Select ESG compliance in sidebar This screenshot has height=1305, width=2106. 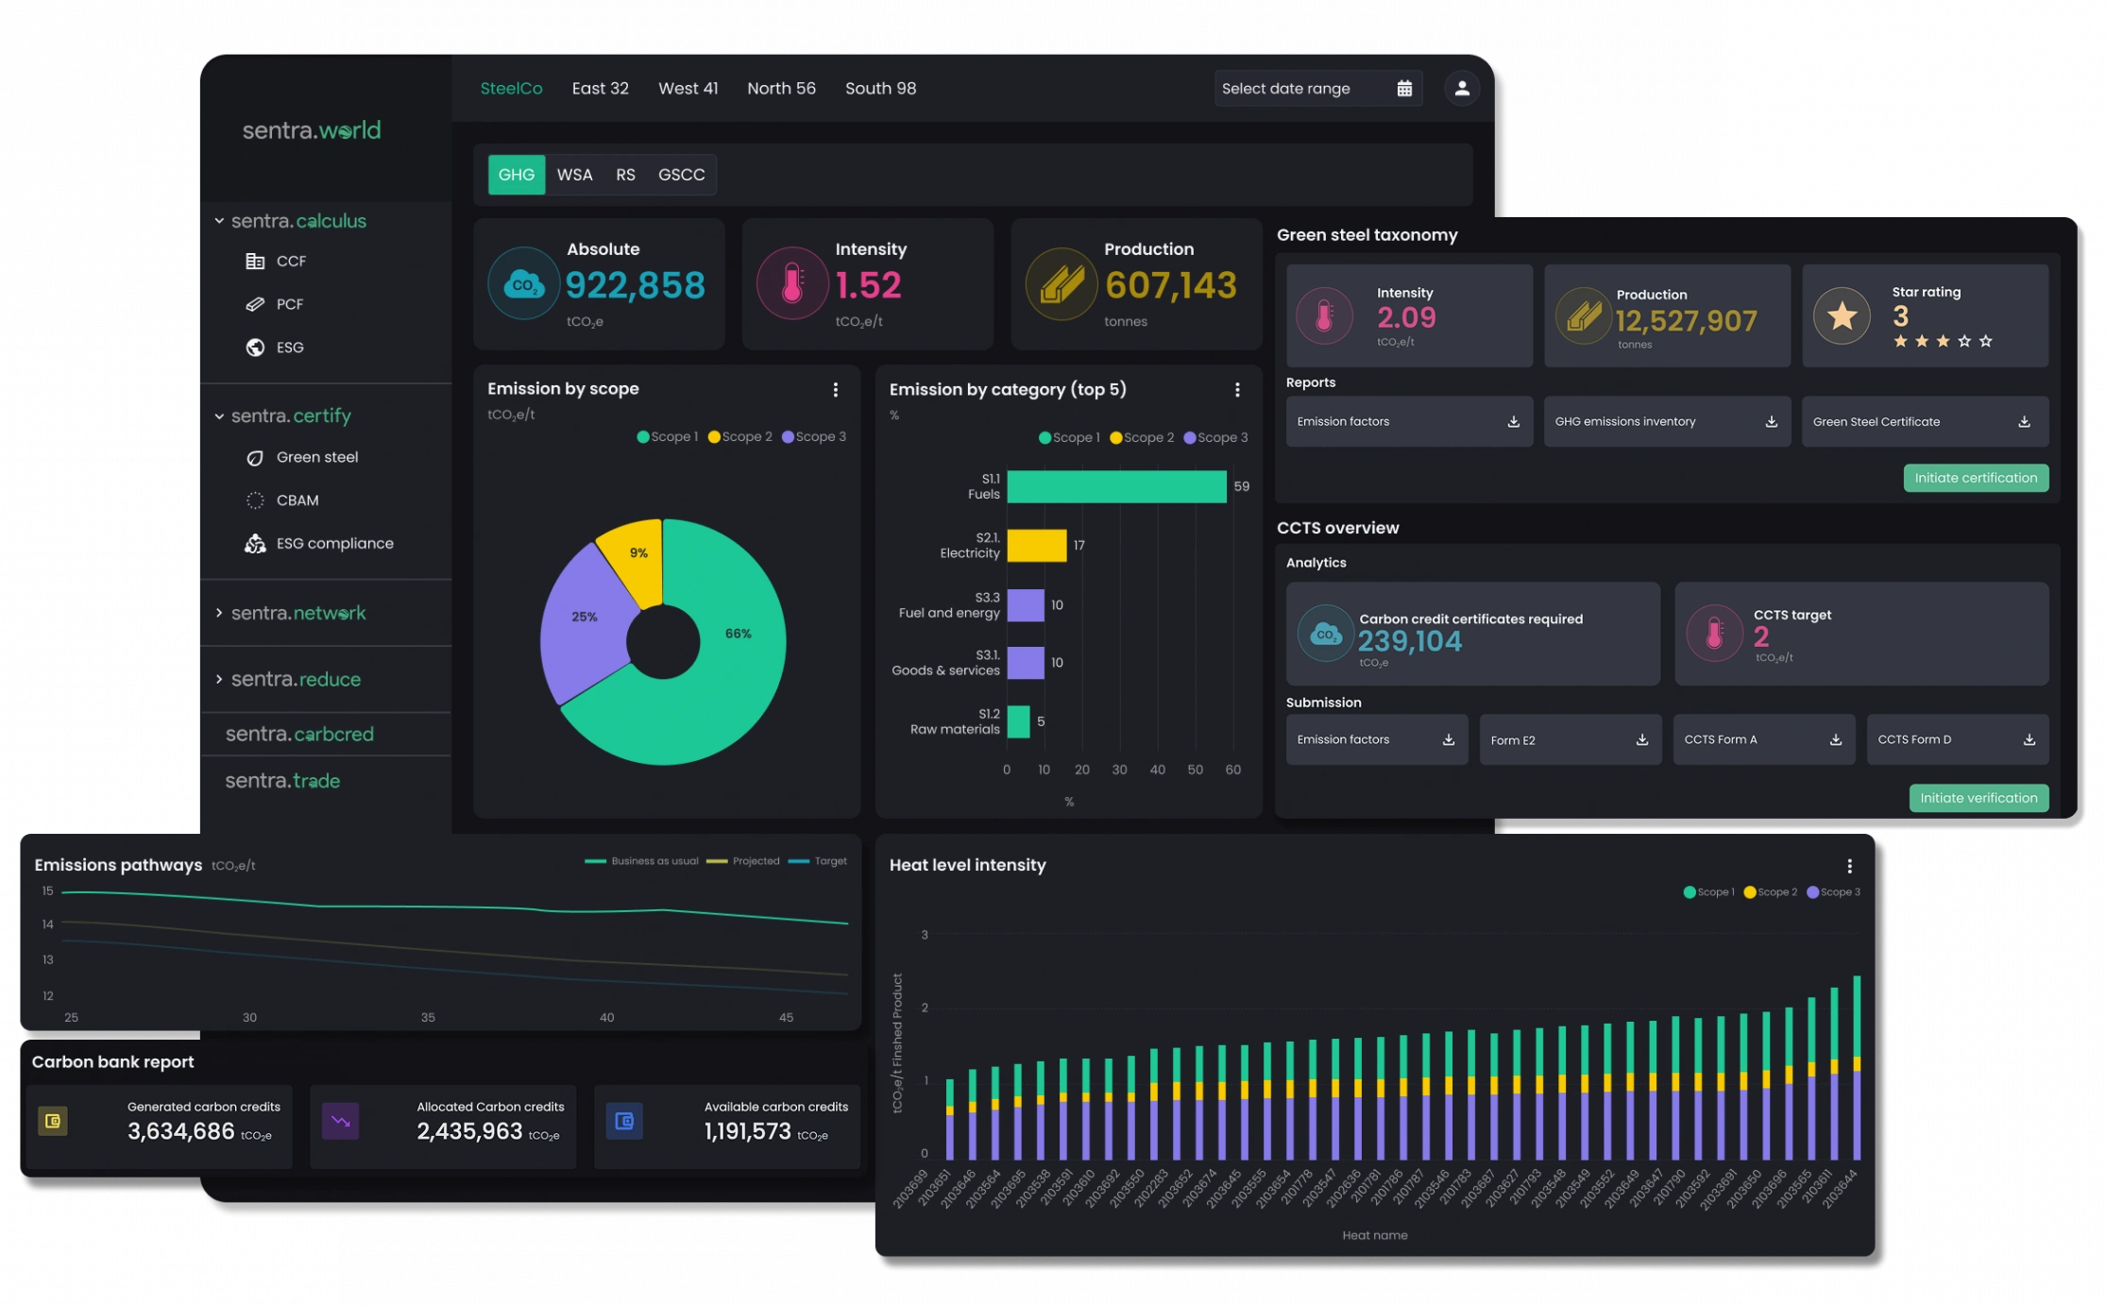click(334, 544)
